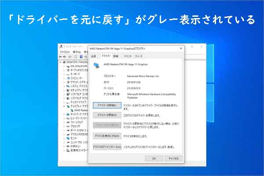
Task: Click the サウンド、ビデオ category icon
Action: (68, 82)
